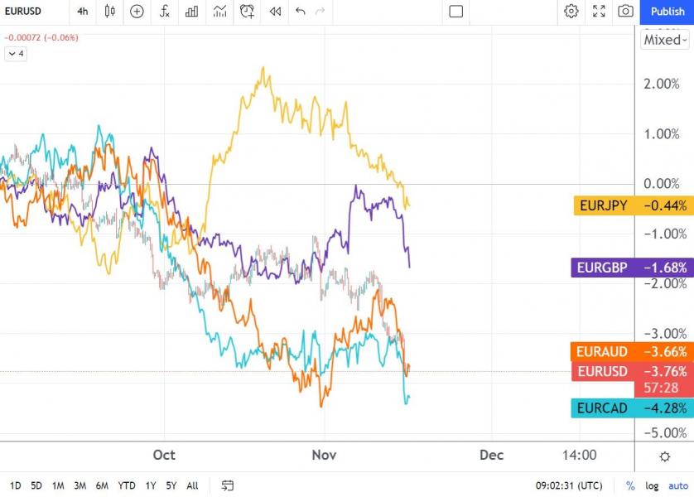Open the Mixed scale dropdown

click(x=664, y=40)
